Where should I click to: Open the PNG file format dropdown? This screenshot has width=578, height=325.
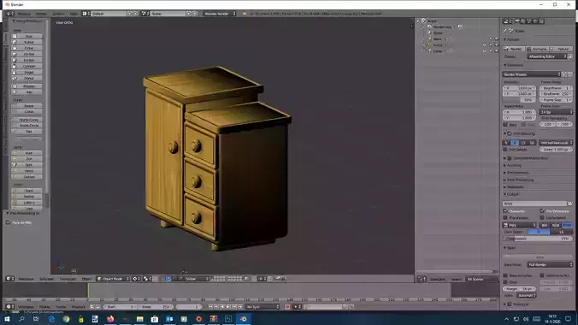(520, 225)
